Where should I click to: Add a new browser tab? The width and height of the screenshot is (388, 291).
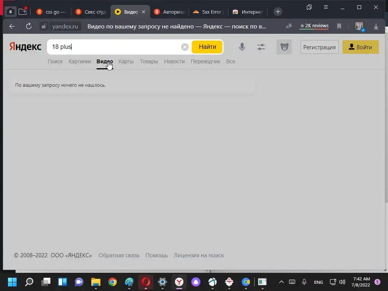pos(278,12)
